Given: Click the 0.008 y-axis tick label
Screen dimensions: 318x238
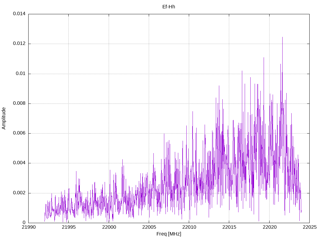Looking at the screenshot, I should (19, 104).
